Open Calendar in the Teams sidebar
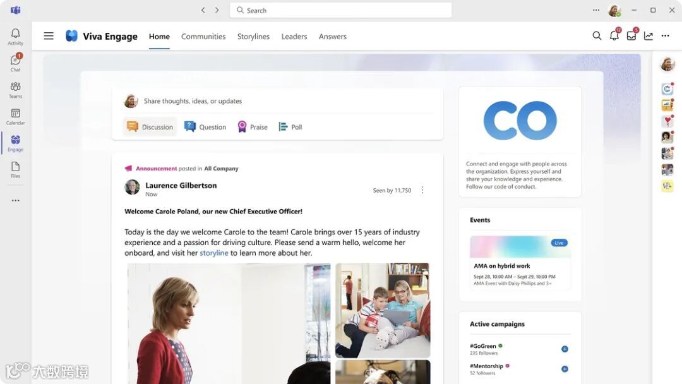Image resolution: width=682 pixels, height=384 pixels. (x=15, y=117)
